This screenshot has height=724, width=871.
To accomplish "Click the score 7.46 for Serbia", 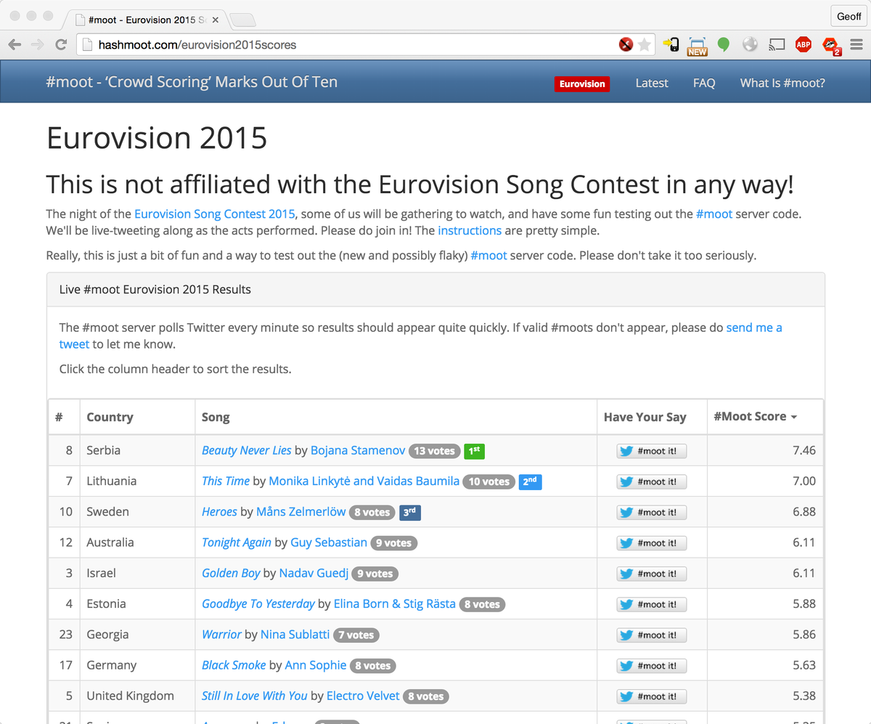I will click(804, 450).
